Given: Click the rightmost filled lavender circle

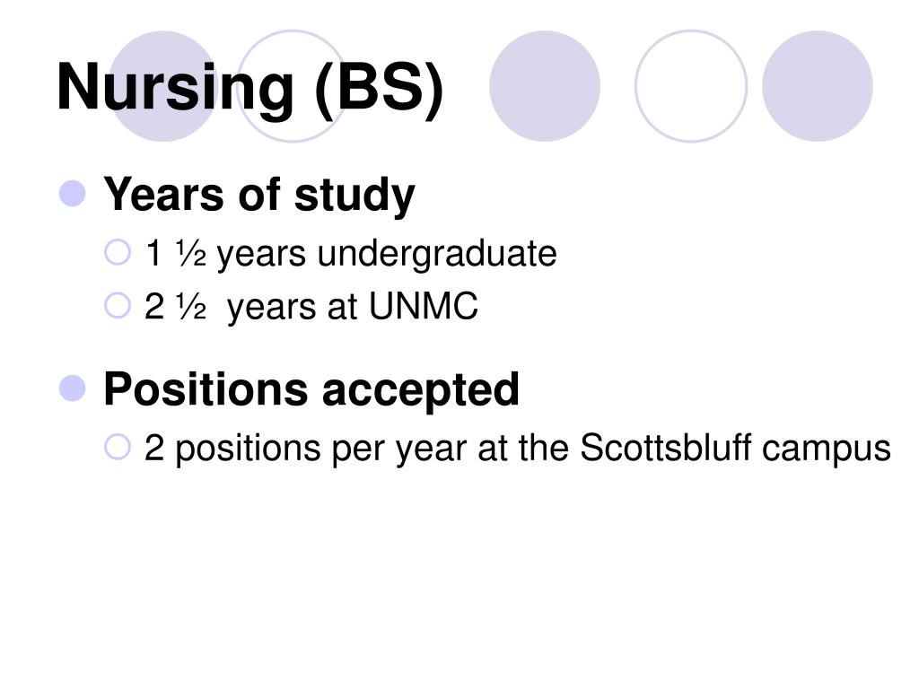Looking at the screenshot, I should (x=817, y=86).
